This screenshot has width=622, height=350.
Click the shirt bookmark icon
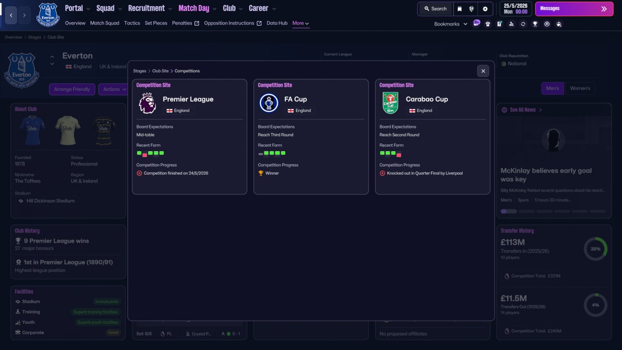tap(488, 24)
